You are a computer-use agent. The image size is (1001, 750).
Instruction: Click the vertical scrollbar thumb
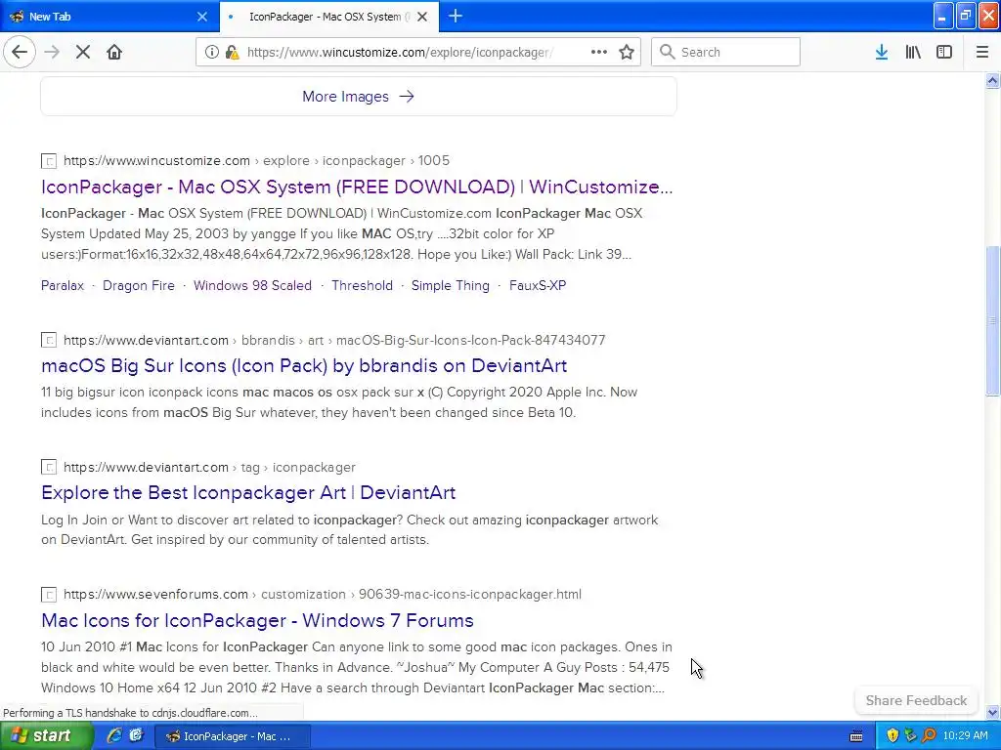point(992,321)
